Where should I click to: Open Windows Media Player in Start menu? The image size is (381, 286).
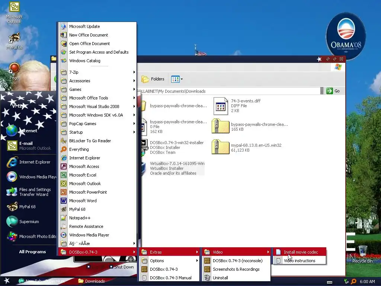[x=31, y=177]
